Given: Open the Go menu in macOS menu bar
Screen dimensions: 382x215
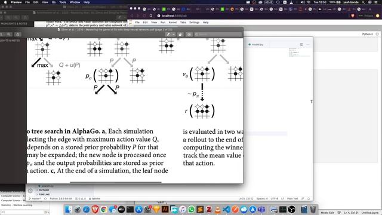Looking at the screenshot, I should (x=54, y=2).
